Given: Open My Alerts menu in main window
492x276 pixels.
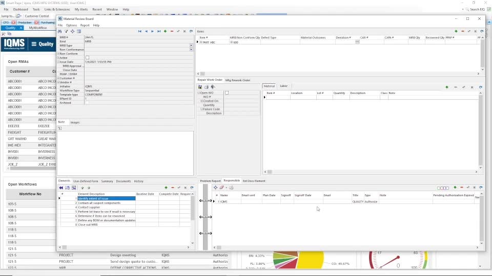Looking at the screenshot, I should (x=81, y=9).
